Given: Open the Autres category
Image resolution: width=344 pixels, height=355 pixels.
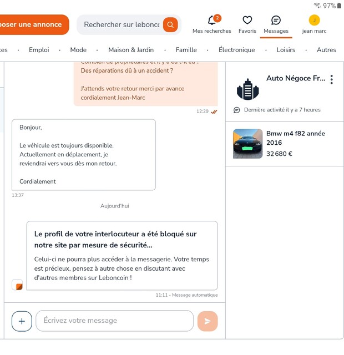Looking at the screenshot, I should point(326,50).
